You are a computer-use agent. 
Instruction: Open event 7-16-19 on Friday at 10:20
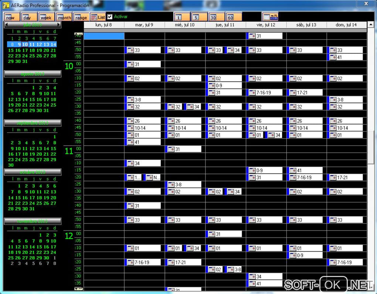(264, 93)
